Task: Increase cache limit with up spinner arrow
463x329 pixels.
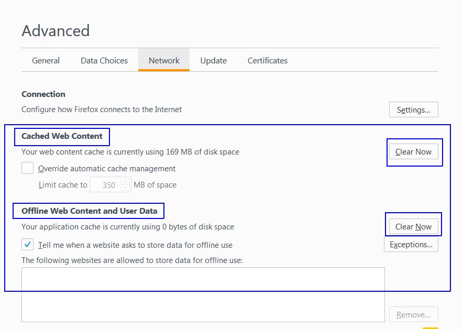Action: pos(126,181)
